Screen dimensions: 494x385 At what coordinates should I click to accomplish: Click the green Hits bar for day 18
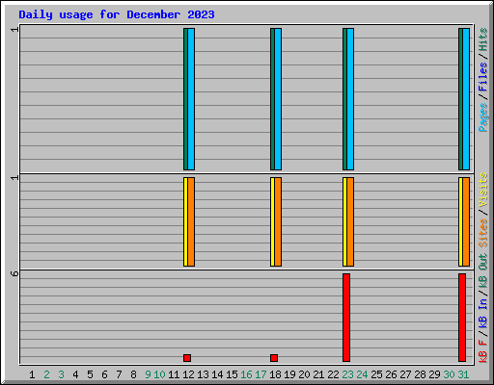(272, 99)
